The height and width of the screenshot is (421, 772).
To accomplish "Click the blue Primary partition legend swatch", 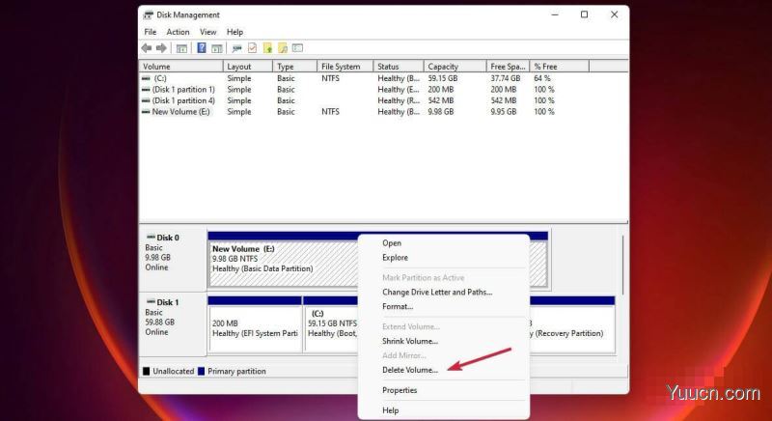I will [x=201, y=371].
